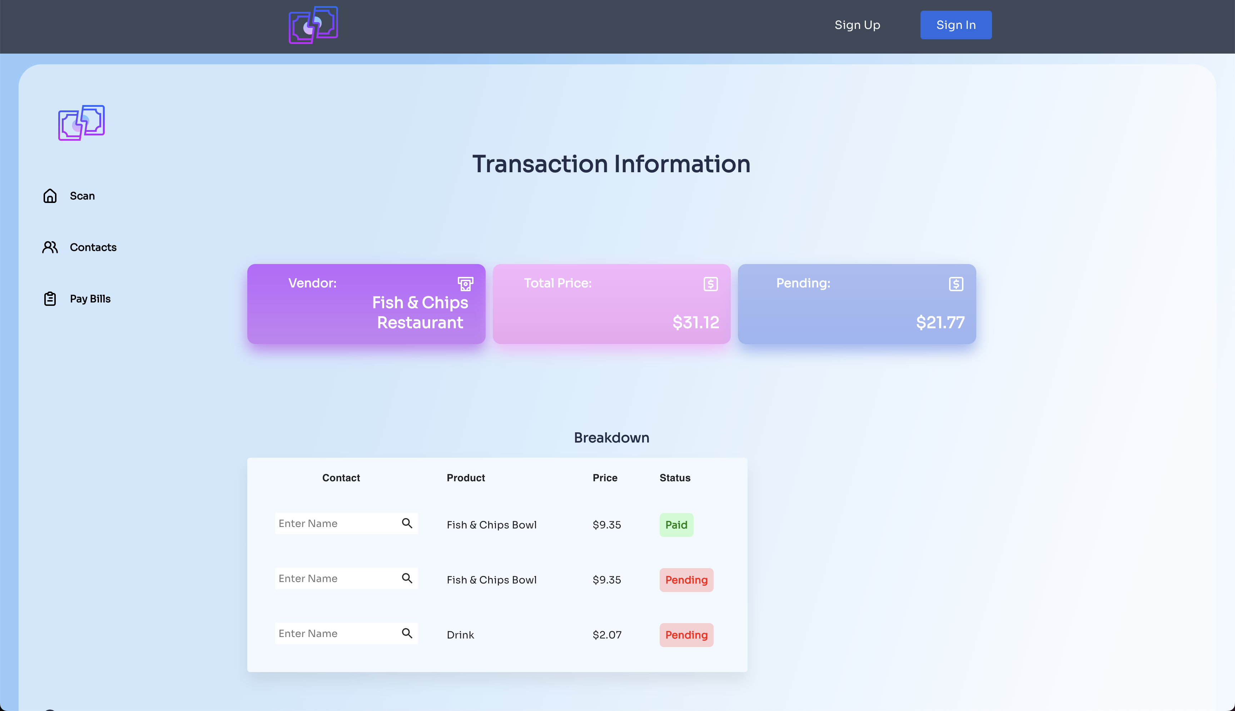Click the Pay Bills clipboard icon
This screenshot has width=1235, height=711.
[x=50, y=299]
